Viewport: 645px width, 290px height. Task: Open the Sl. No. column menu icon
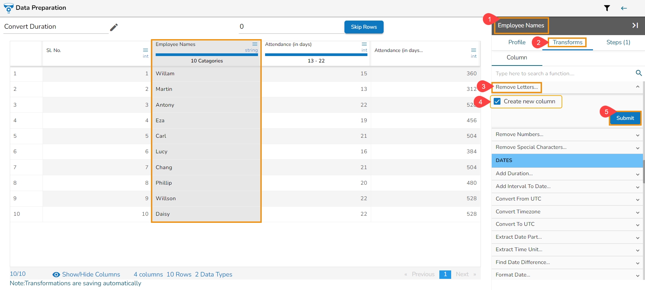coord(146,50)
